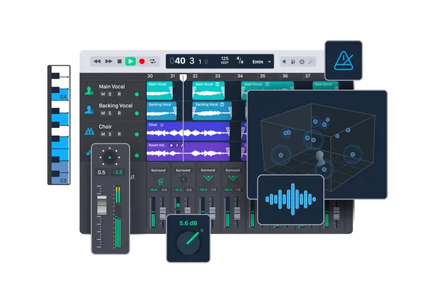Solo the Backing Vocal track
Viewport: 437px width, 291px height.
(x=110, y=114)
